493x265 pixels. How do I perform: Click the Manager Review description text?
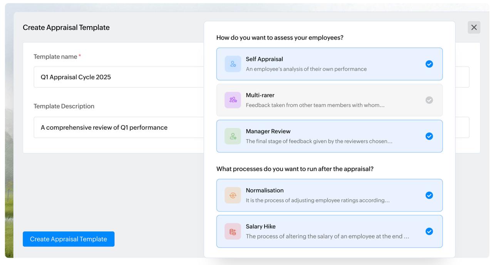pyautogui.click(x=319, y=141)
